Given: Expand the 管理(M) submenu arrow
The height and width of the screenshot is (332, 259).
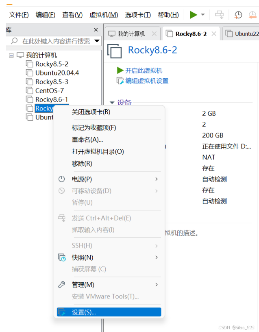Looking at the screenshot, I should pyautogui.click(x=157, y=285).
